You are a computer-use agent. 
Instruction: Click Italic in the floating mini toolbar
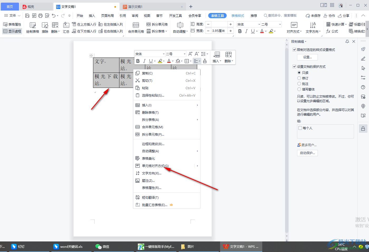coord(144,61)
